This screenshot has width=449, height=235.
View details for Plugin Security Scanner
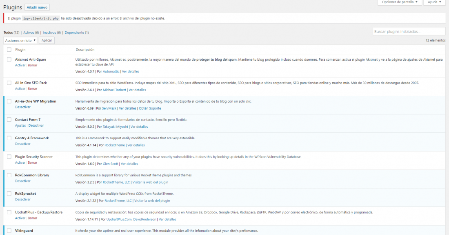tap(129, 164)
